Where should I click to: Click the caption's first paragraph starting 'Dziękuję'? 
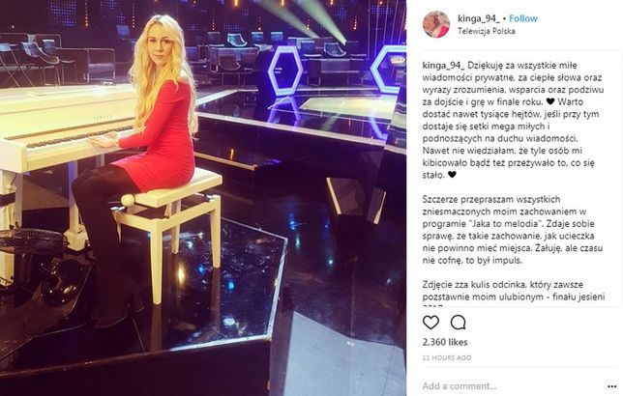click(x=513, y=120)
